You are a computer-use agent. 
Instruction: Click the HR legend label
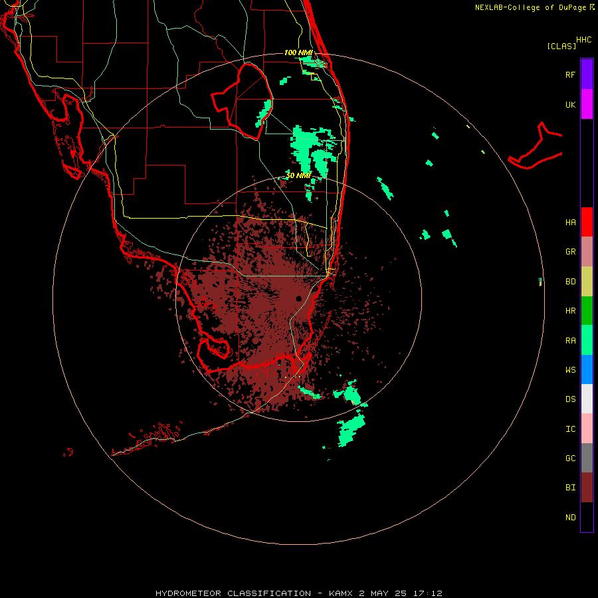pos(570,311)
